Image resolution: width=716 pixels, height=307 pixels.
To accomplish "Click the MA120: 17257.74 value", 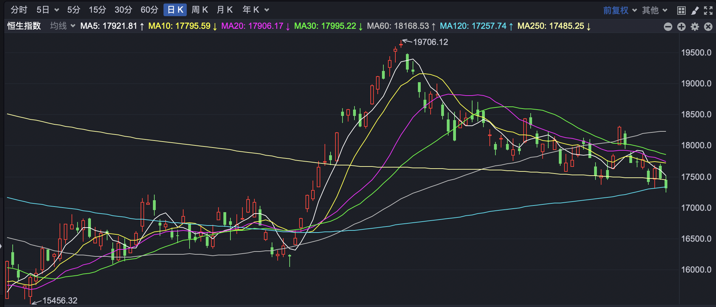I will (x=476, y=26).
